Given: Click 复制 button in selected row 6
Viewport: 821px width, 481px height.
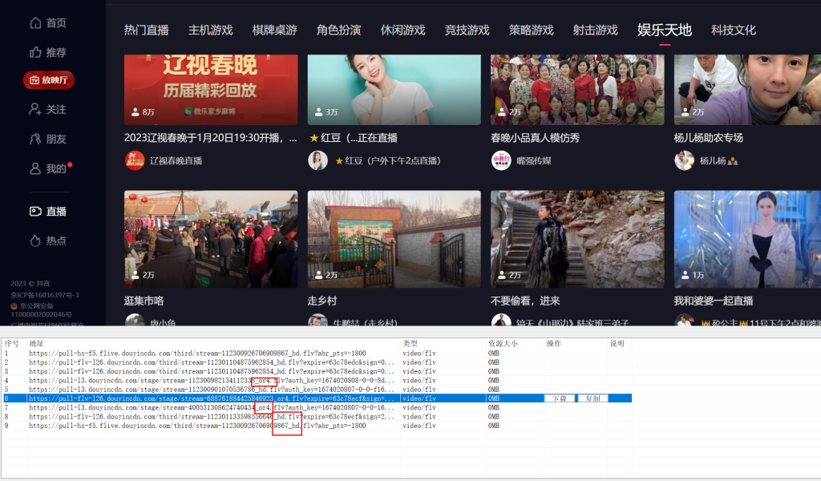Looking at the screenshot, I should coord(592,398).
